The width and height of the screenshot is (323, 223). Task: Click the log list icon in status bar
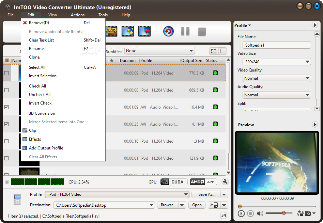pos(224,216)
